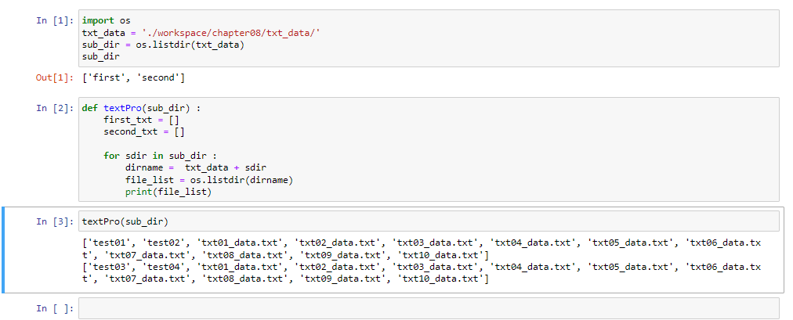Select the txt_data path assignment line
793x320 pixels.
point(201,33)
